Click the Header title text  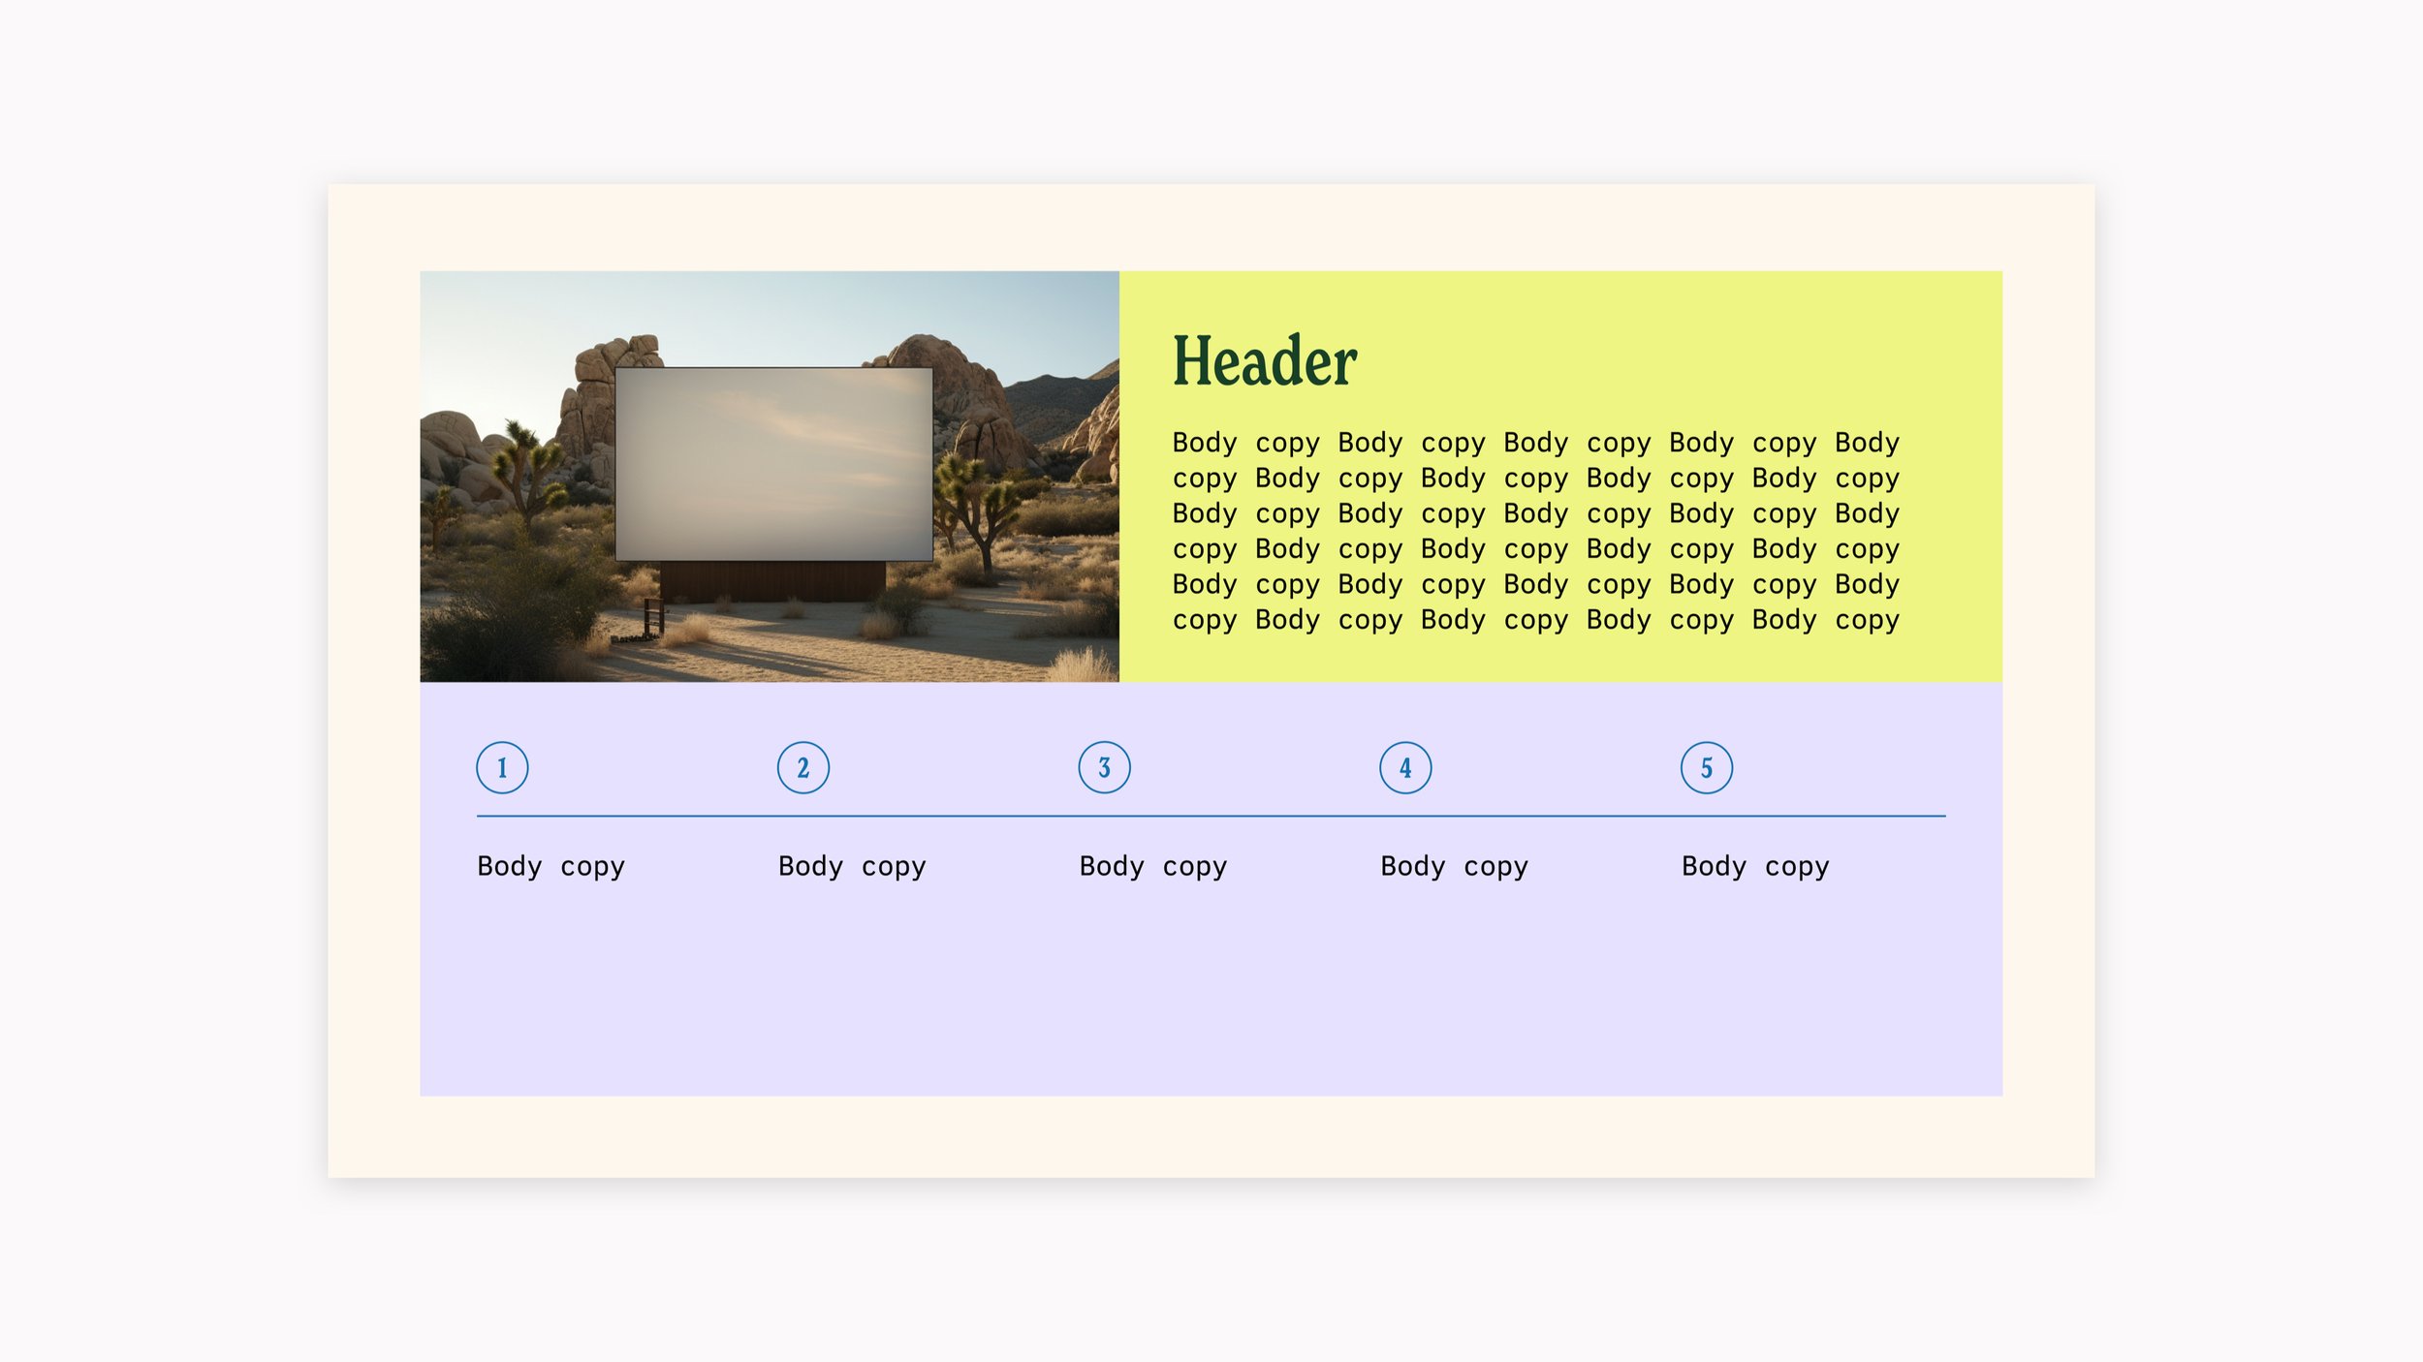click(x=1265, y=361)
